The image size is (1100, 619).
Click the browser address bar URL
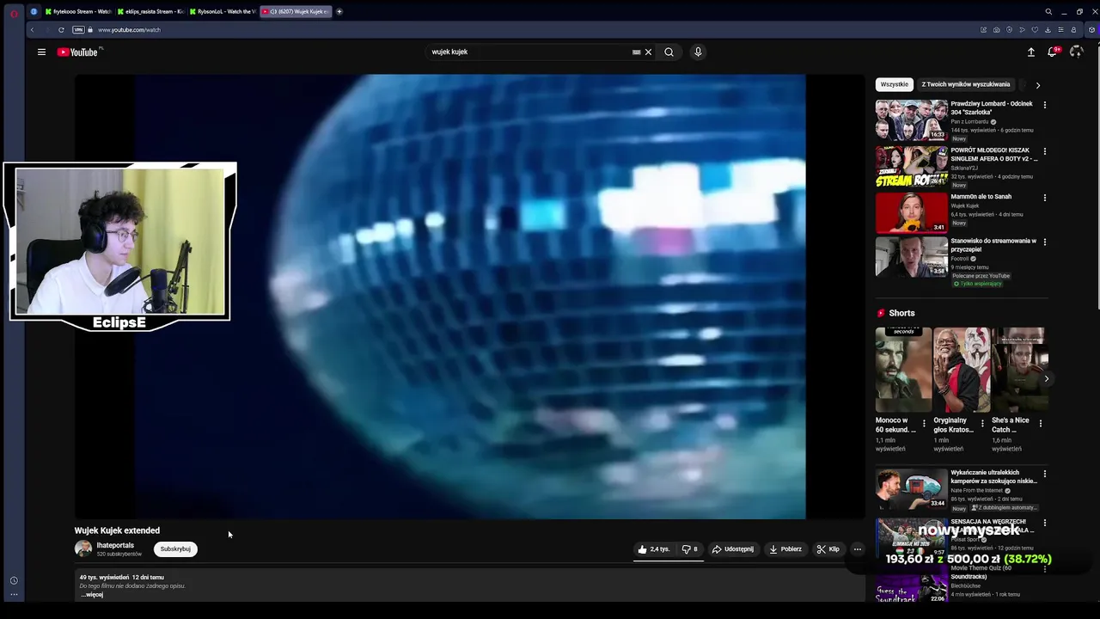129,29
